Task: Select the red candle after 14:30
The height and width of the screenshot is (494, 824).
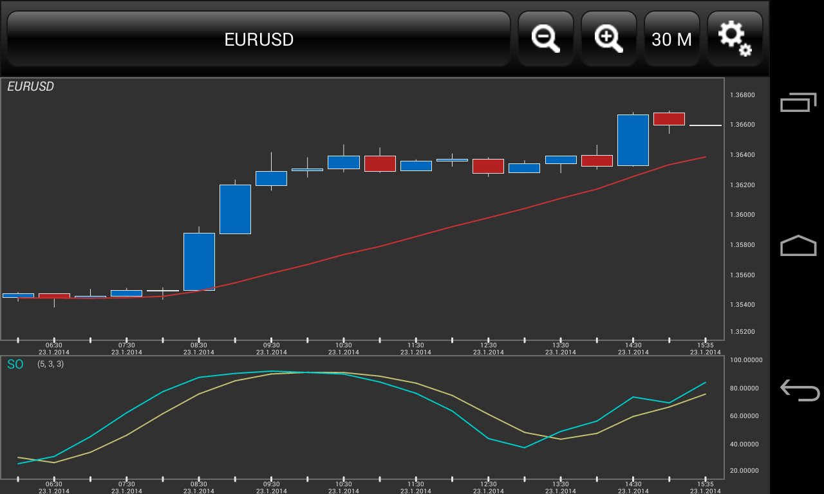Action: [669, 119]
